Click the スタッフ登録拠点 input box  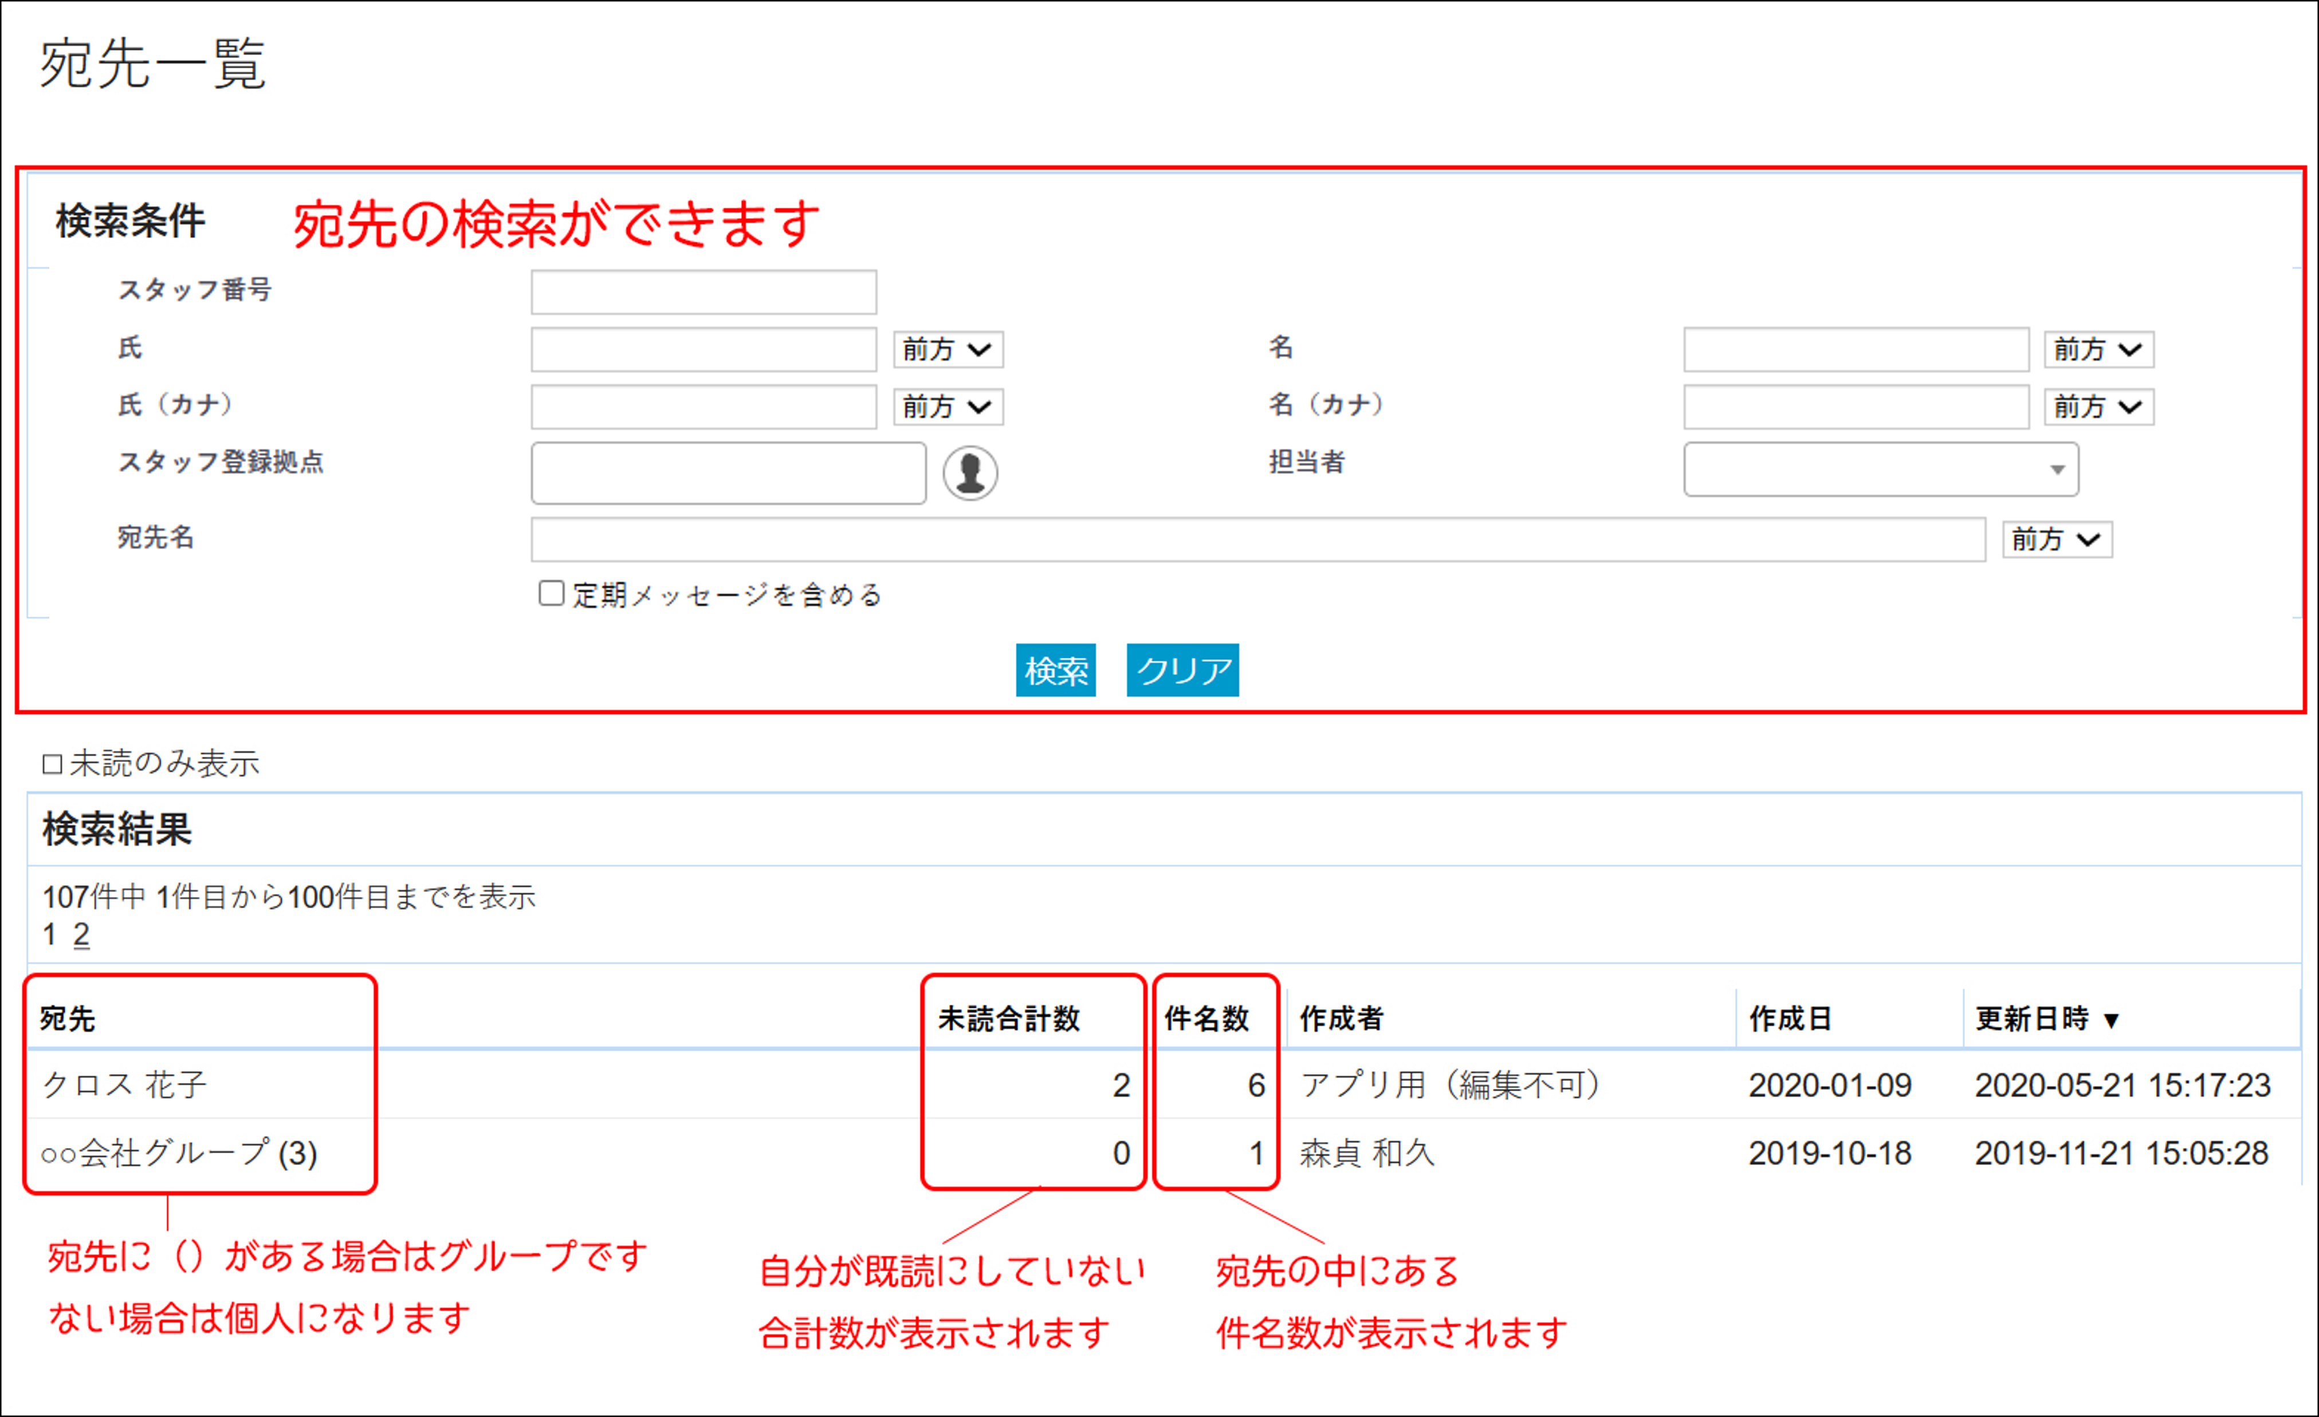pyautogui.click(x=729, y=473)
